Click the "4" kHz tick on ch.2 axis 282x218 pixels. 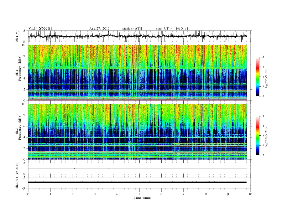pos(25,137)
